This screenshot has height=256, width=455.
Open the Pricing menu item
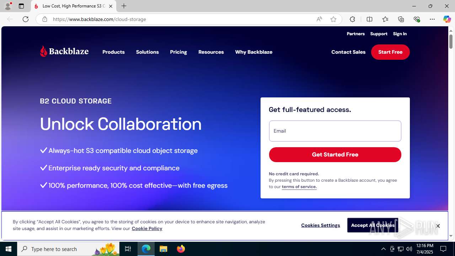178,52
